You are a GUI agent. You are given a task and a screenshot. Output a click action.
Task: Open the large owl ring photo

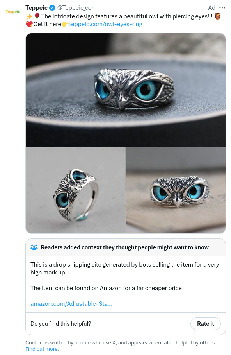126,90
